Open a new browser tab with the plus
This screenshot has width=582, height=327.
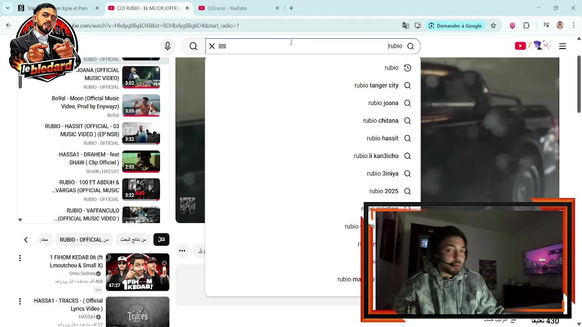pyautogui.click(x=291, y=8)
